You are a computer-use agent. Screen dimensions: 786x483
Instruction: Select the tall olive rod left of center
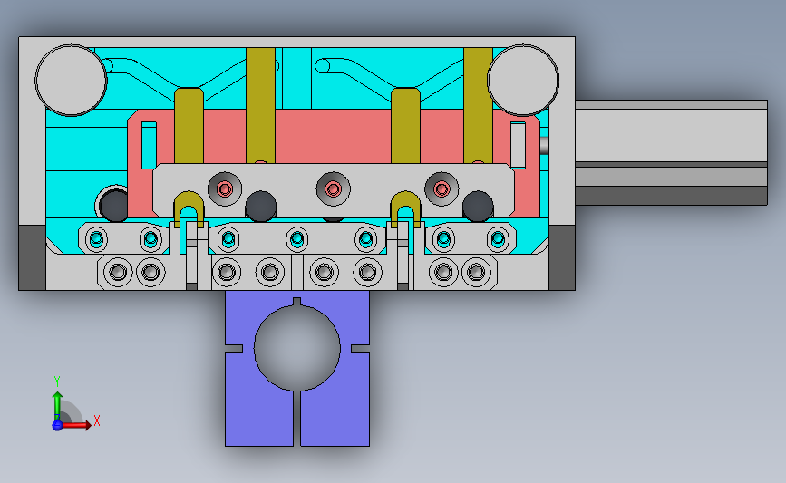point(260,105)
